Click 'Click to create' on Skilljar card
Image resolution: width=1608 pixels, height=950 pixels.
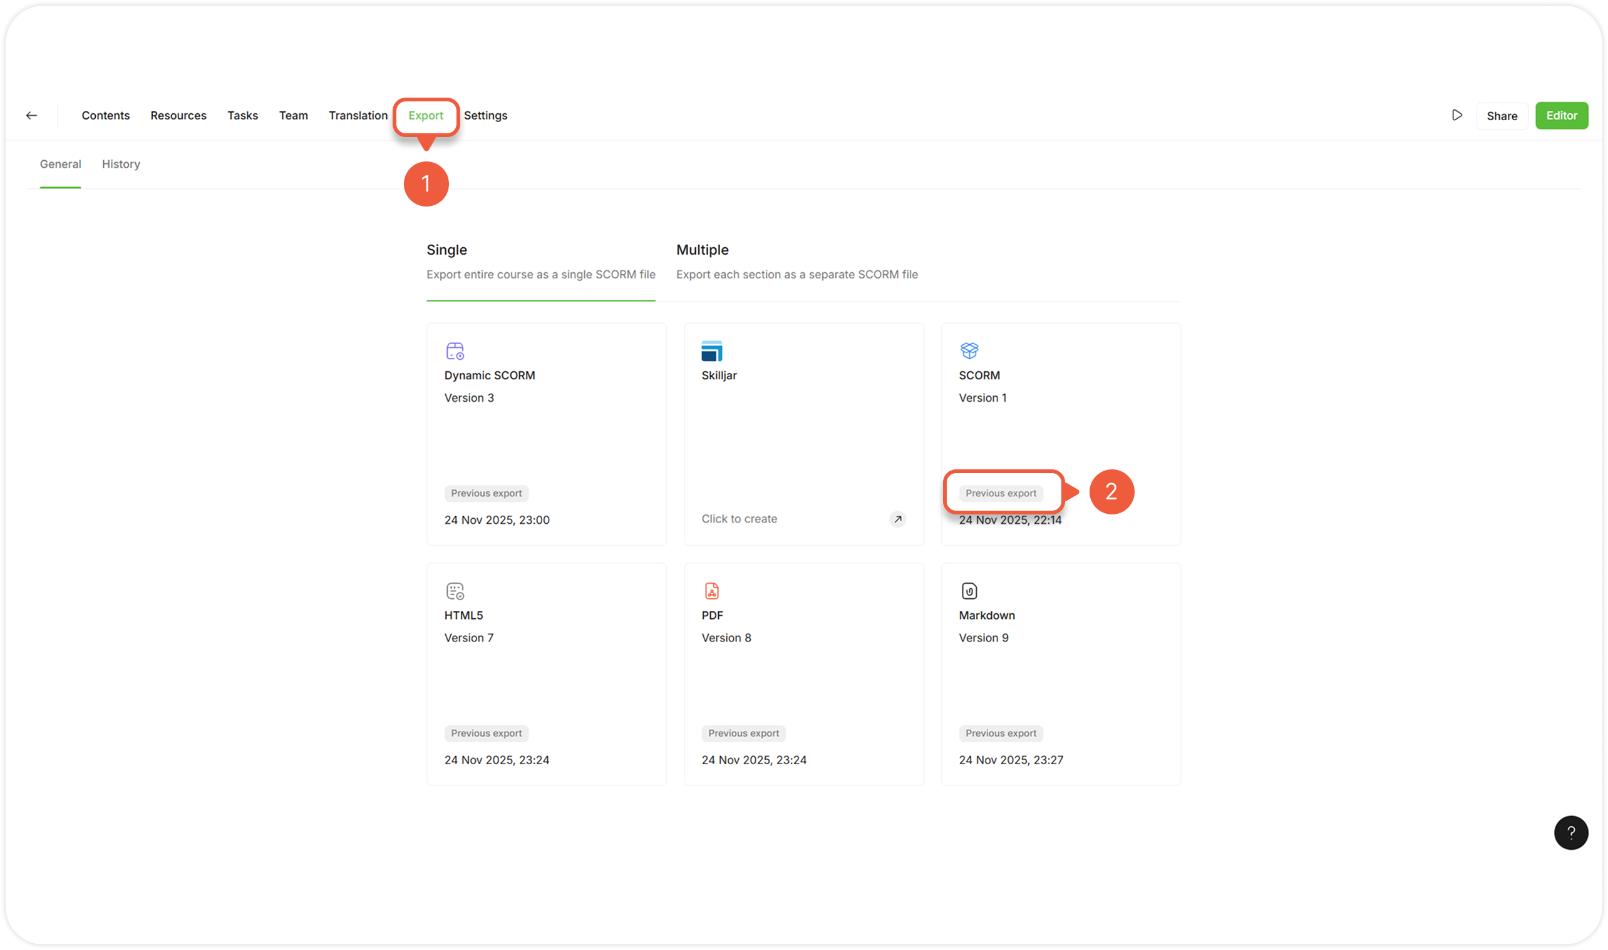click(739, 519)
